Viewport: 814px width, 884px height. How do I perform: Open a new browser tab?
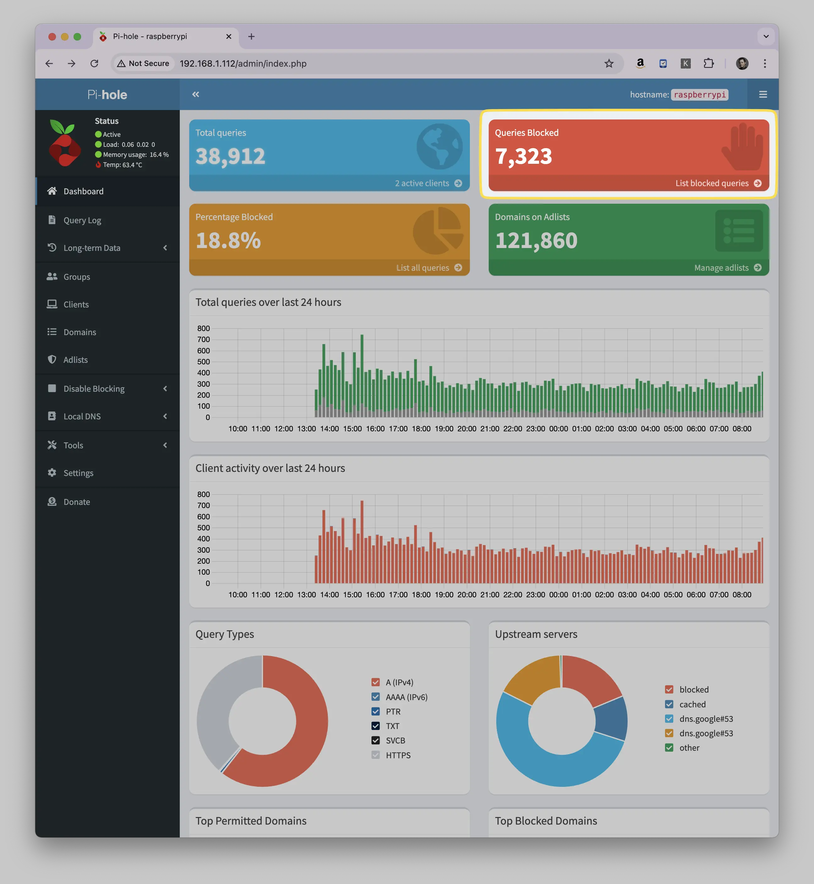251,36
